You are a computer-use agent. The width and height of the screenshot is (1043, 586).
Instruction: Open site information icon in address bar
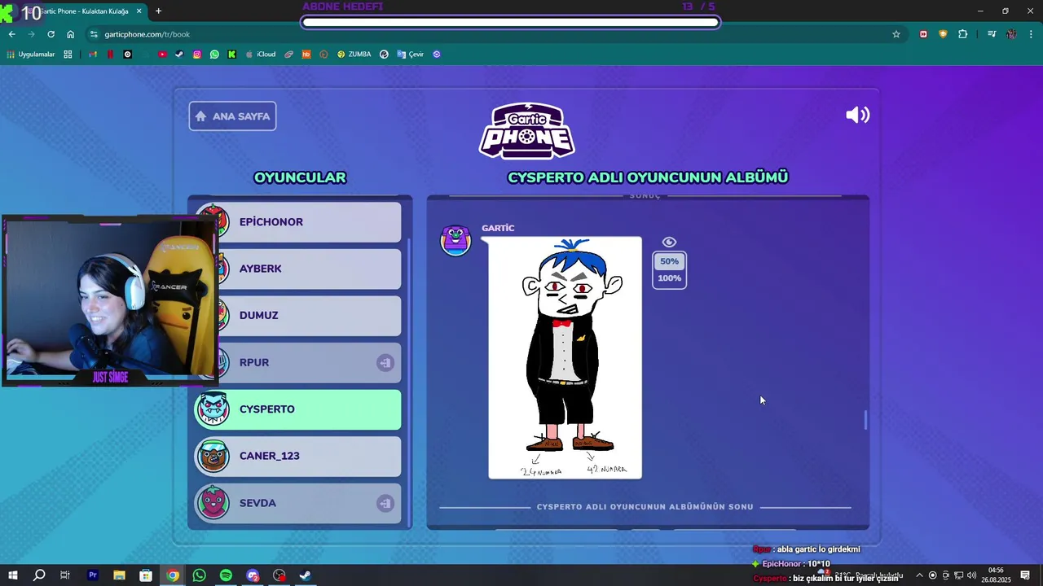tap(95, 34)
